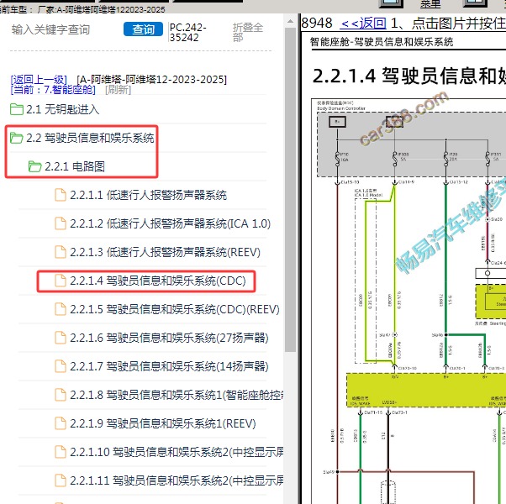Open 2.2.1.5 驾驶员信息和娱乐系统(CDC)(REEV)

[x=175, y=309]
